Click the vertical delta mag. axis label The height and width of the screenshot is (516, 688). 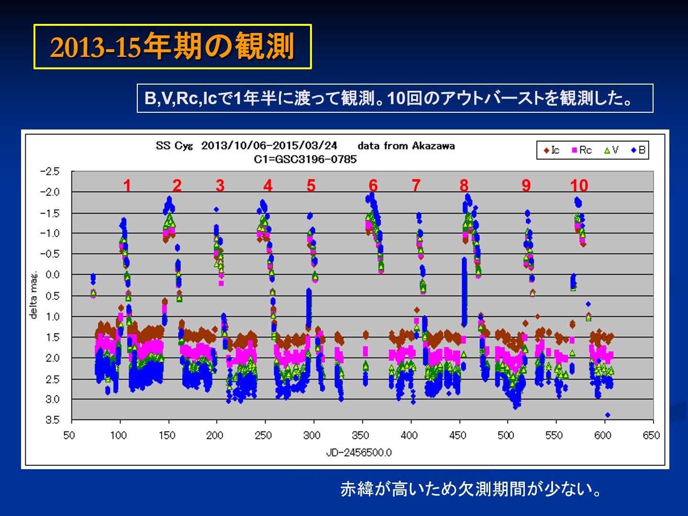click(x=33, y=295)
